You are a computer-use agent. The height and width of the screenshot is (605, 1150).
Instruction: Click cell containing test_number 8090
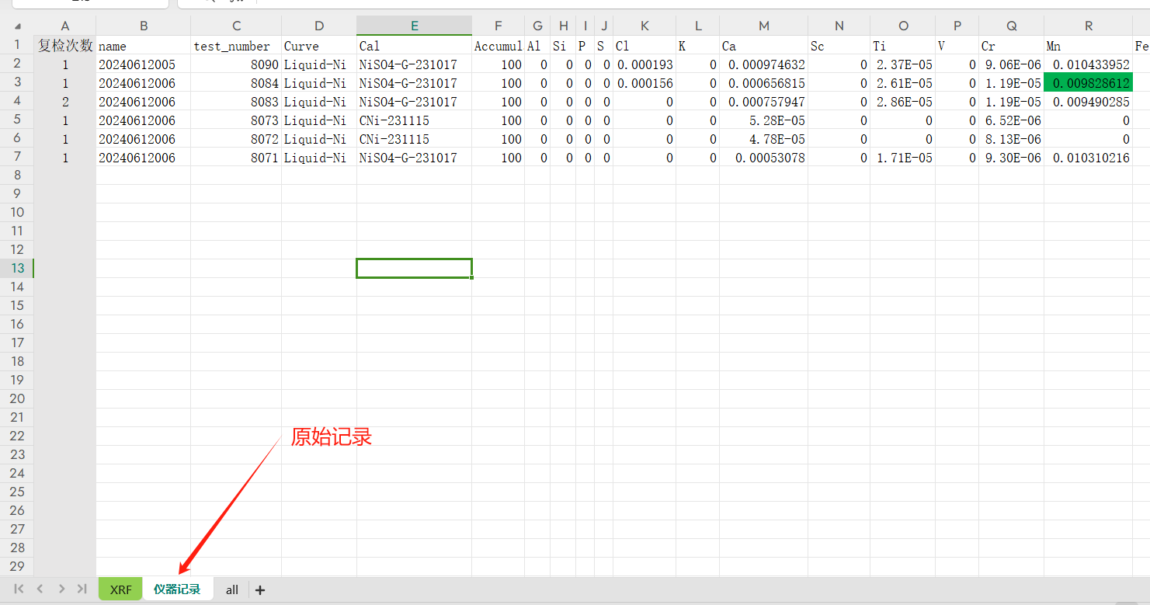click(x=236, y=64)
